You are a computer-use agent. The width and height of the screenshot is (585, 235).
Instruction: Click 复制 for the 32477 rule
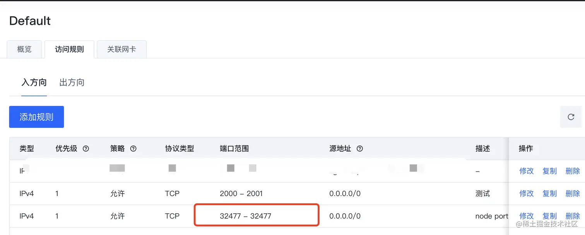pyautogui.click(x=549, y=216)
